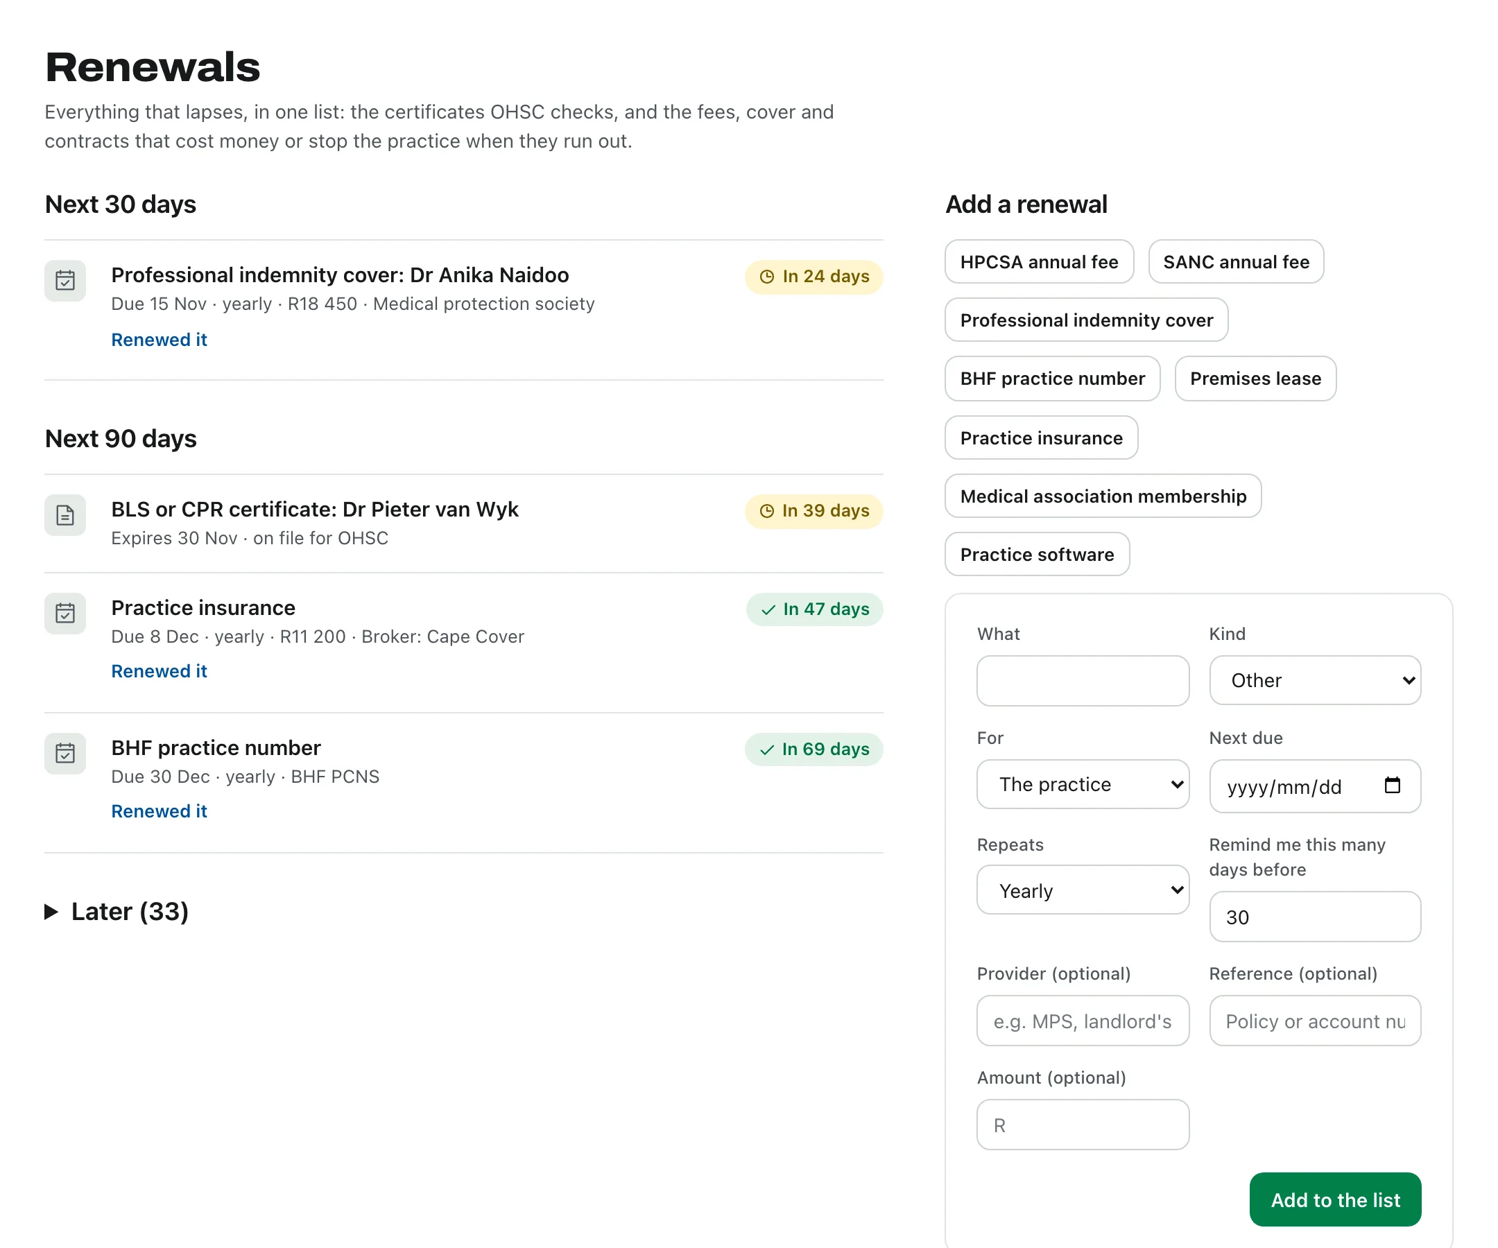
Task: Click 'Due 30 Dec · yearly · BHF PCNS' details
Action: tap(246, 777)
